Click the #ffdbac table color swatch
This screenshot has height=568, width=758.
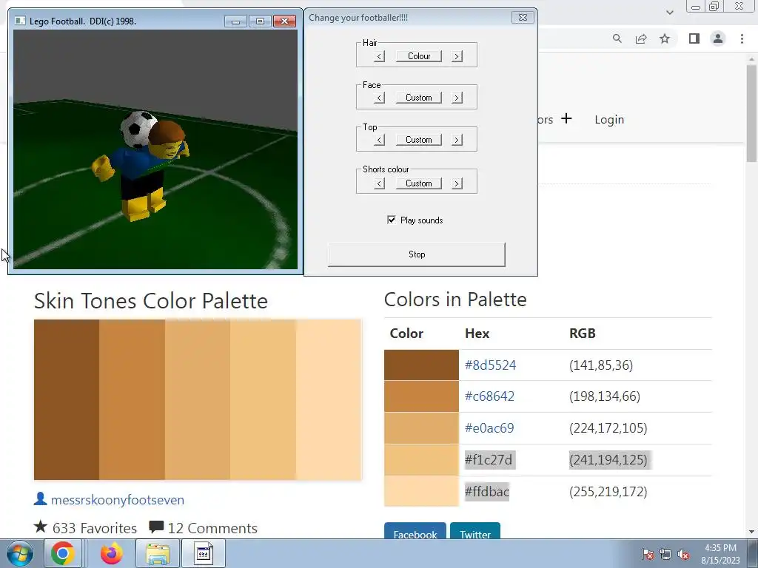[x=421, y=491]
